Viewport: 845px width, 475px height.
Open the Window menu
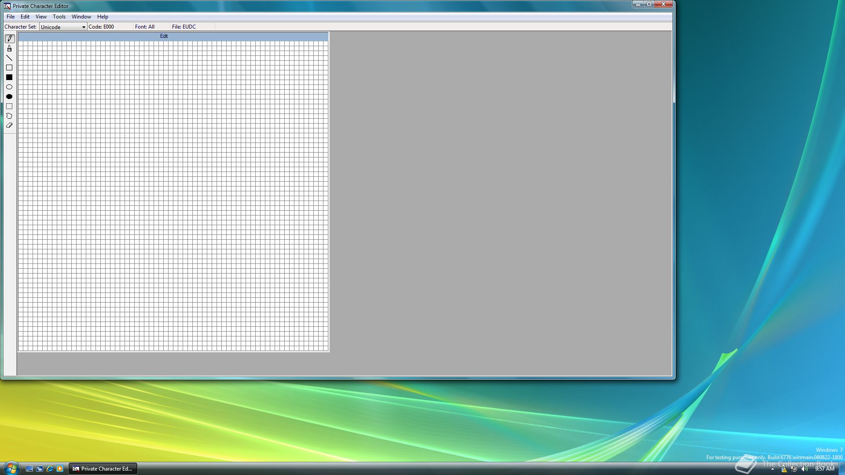point(81,17)
